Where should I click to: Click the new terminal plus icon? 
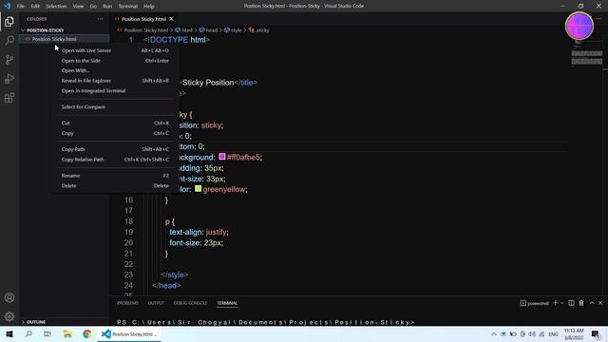click(x=555, y=303)
